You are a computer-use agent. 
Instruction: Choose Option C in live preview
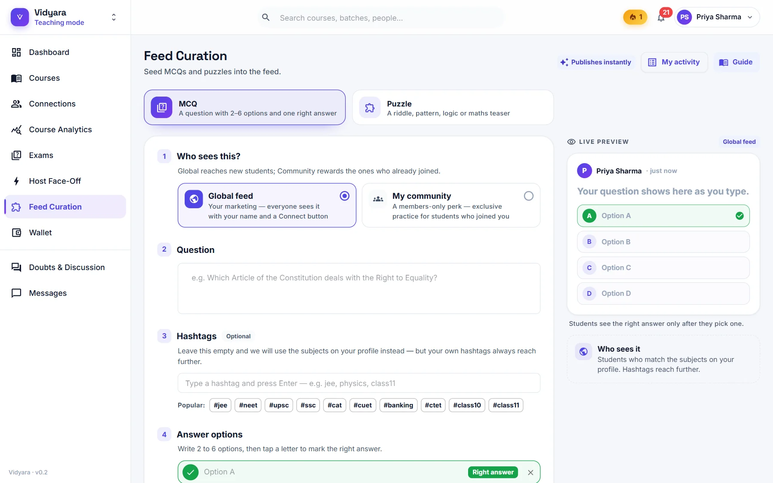pos(663,267)
